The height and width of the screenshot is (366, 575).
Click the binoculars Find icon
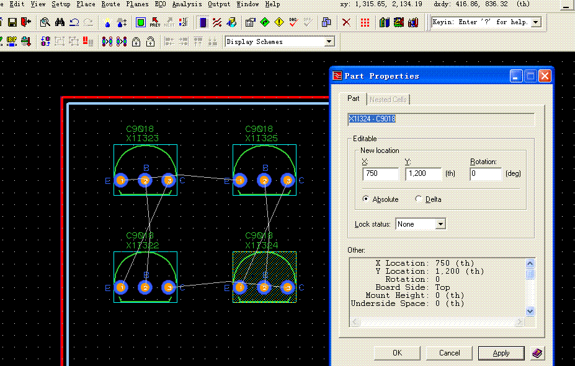60,22
